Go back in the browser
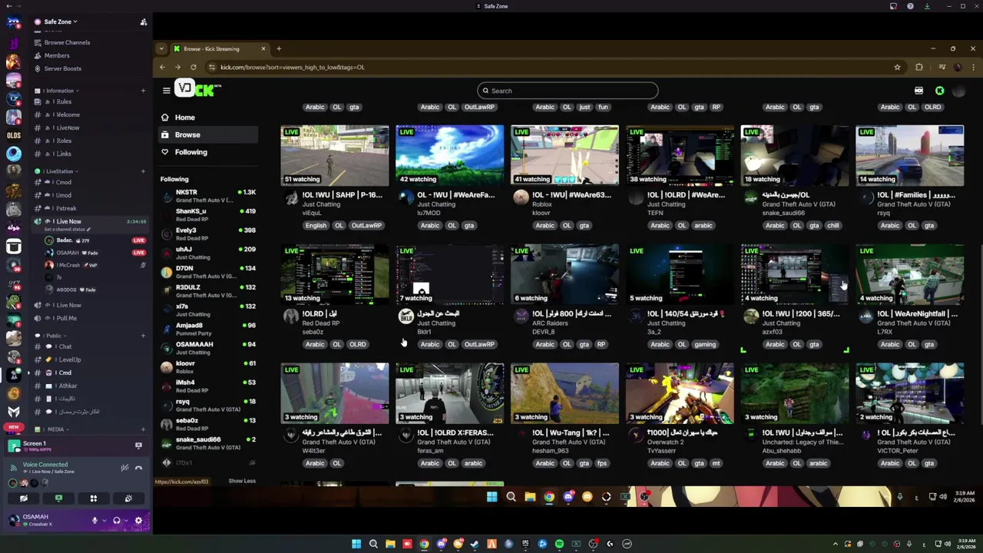 (162, 67)
